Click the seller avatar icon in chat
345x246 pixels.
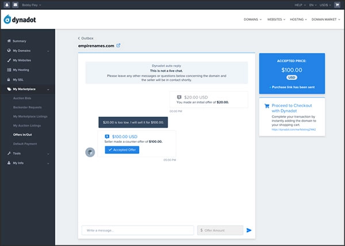(90, 152)
